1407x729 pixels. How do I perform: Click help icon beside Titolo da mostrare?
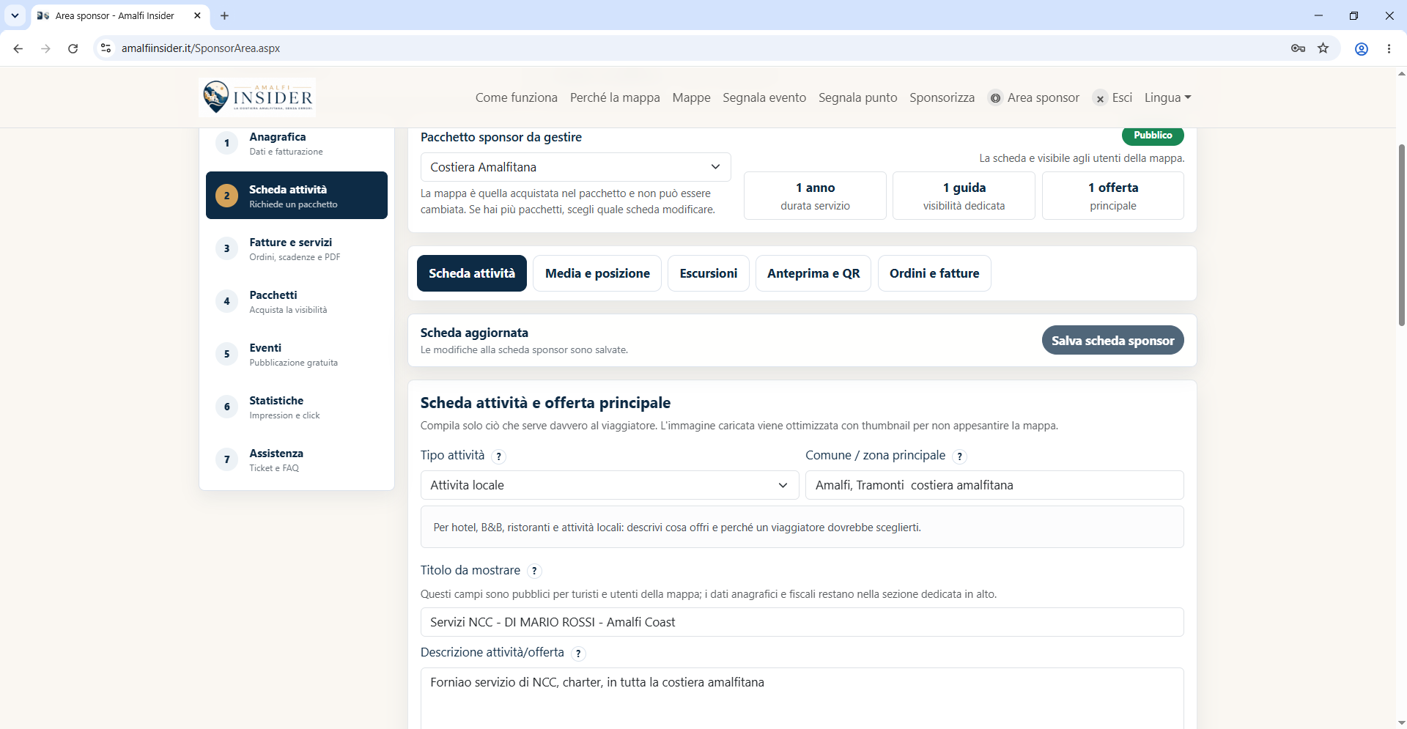click(x=535, y=571)
